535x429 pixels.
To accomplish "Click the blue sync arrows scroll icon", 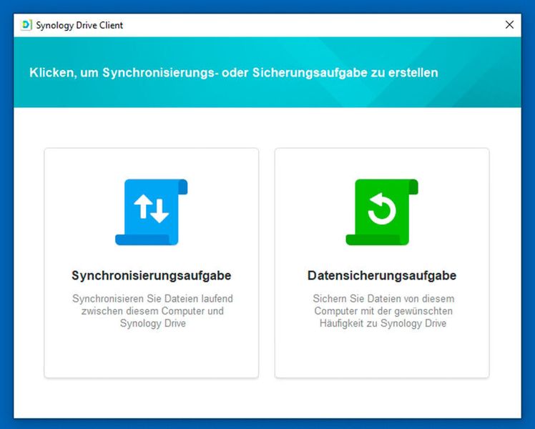I will (151, 212).
